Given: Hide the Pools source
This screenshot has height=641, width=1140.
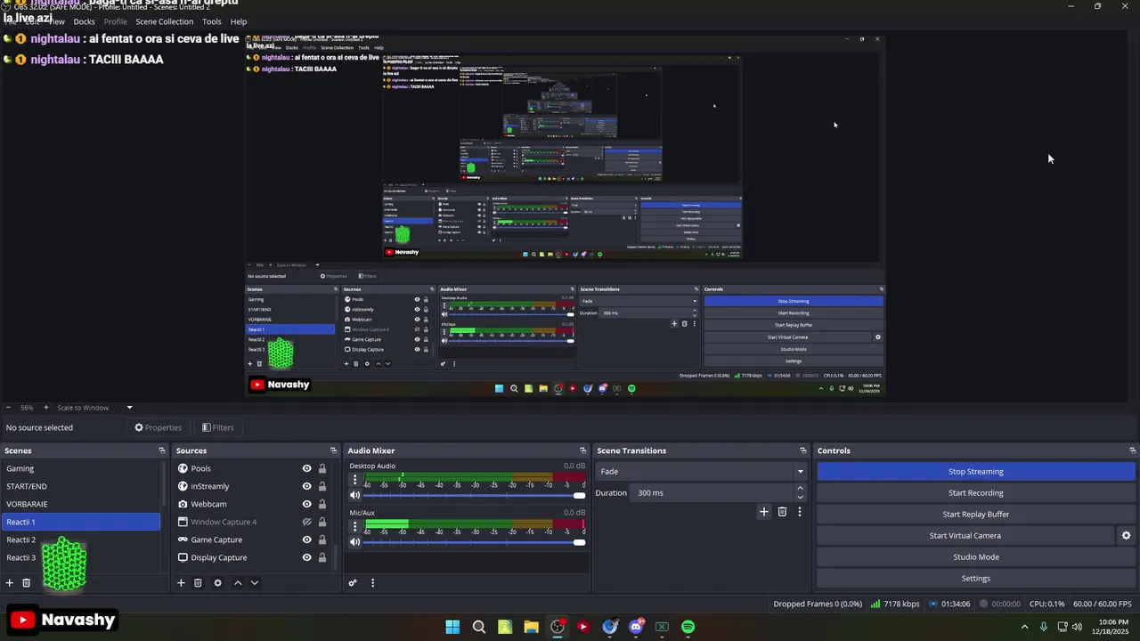Looking at the screenshot, I should pos(306,468).
